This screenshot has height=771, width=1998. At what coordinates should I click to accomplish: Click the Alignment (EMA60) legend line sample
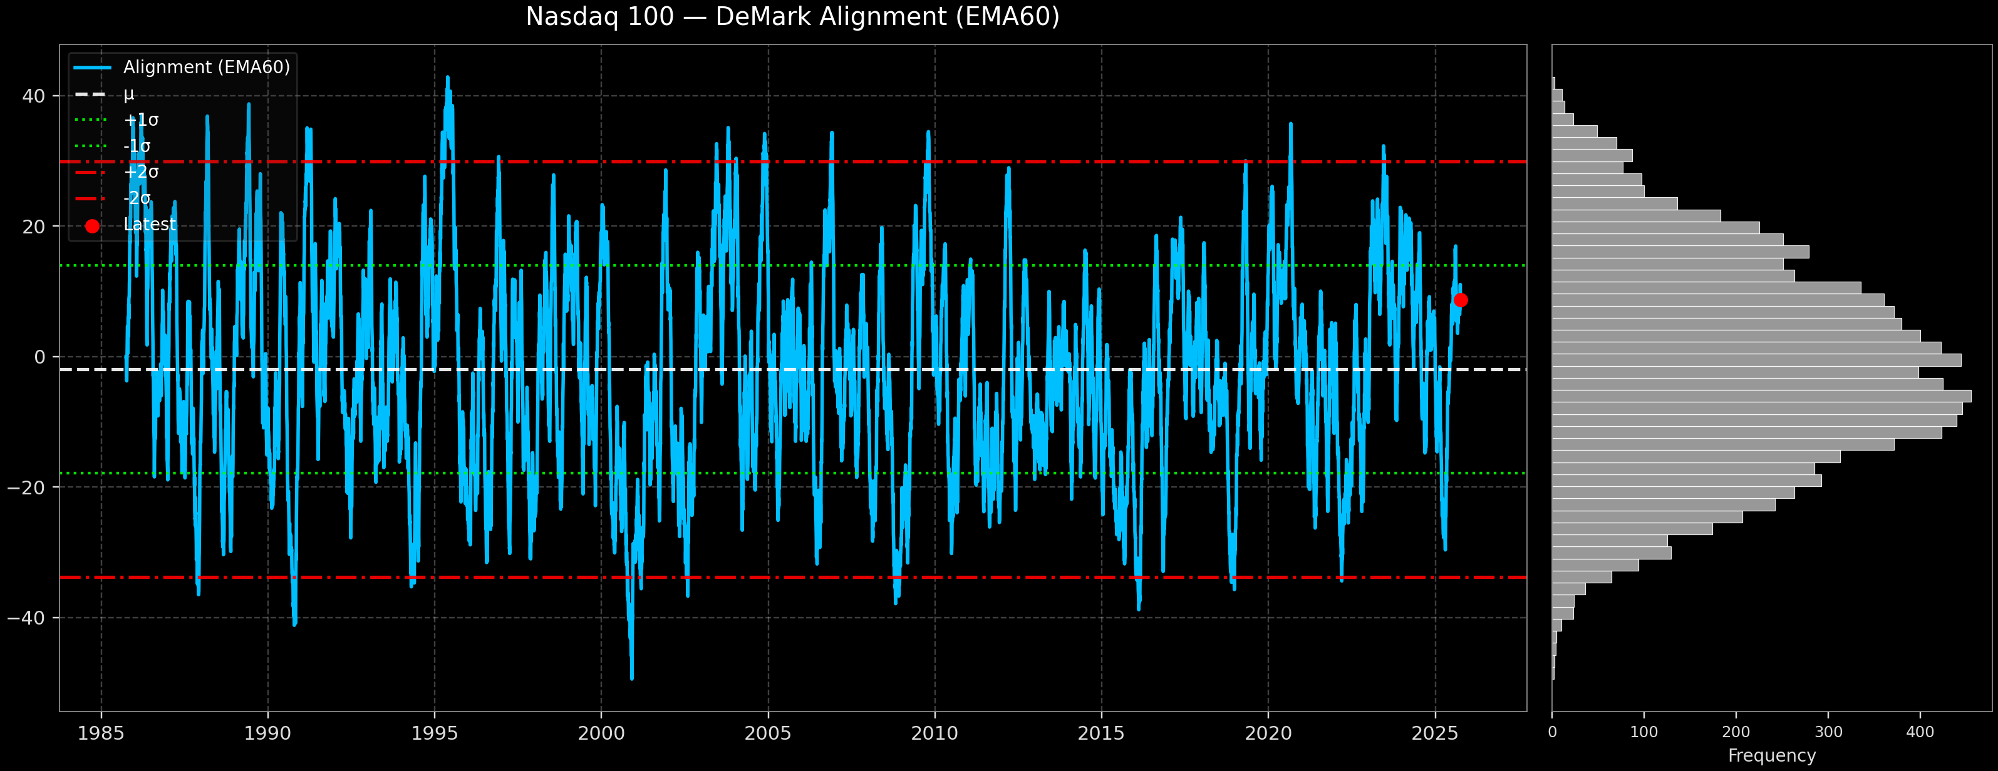[x=92, y=68]
